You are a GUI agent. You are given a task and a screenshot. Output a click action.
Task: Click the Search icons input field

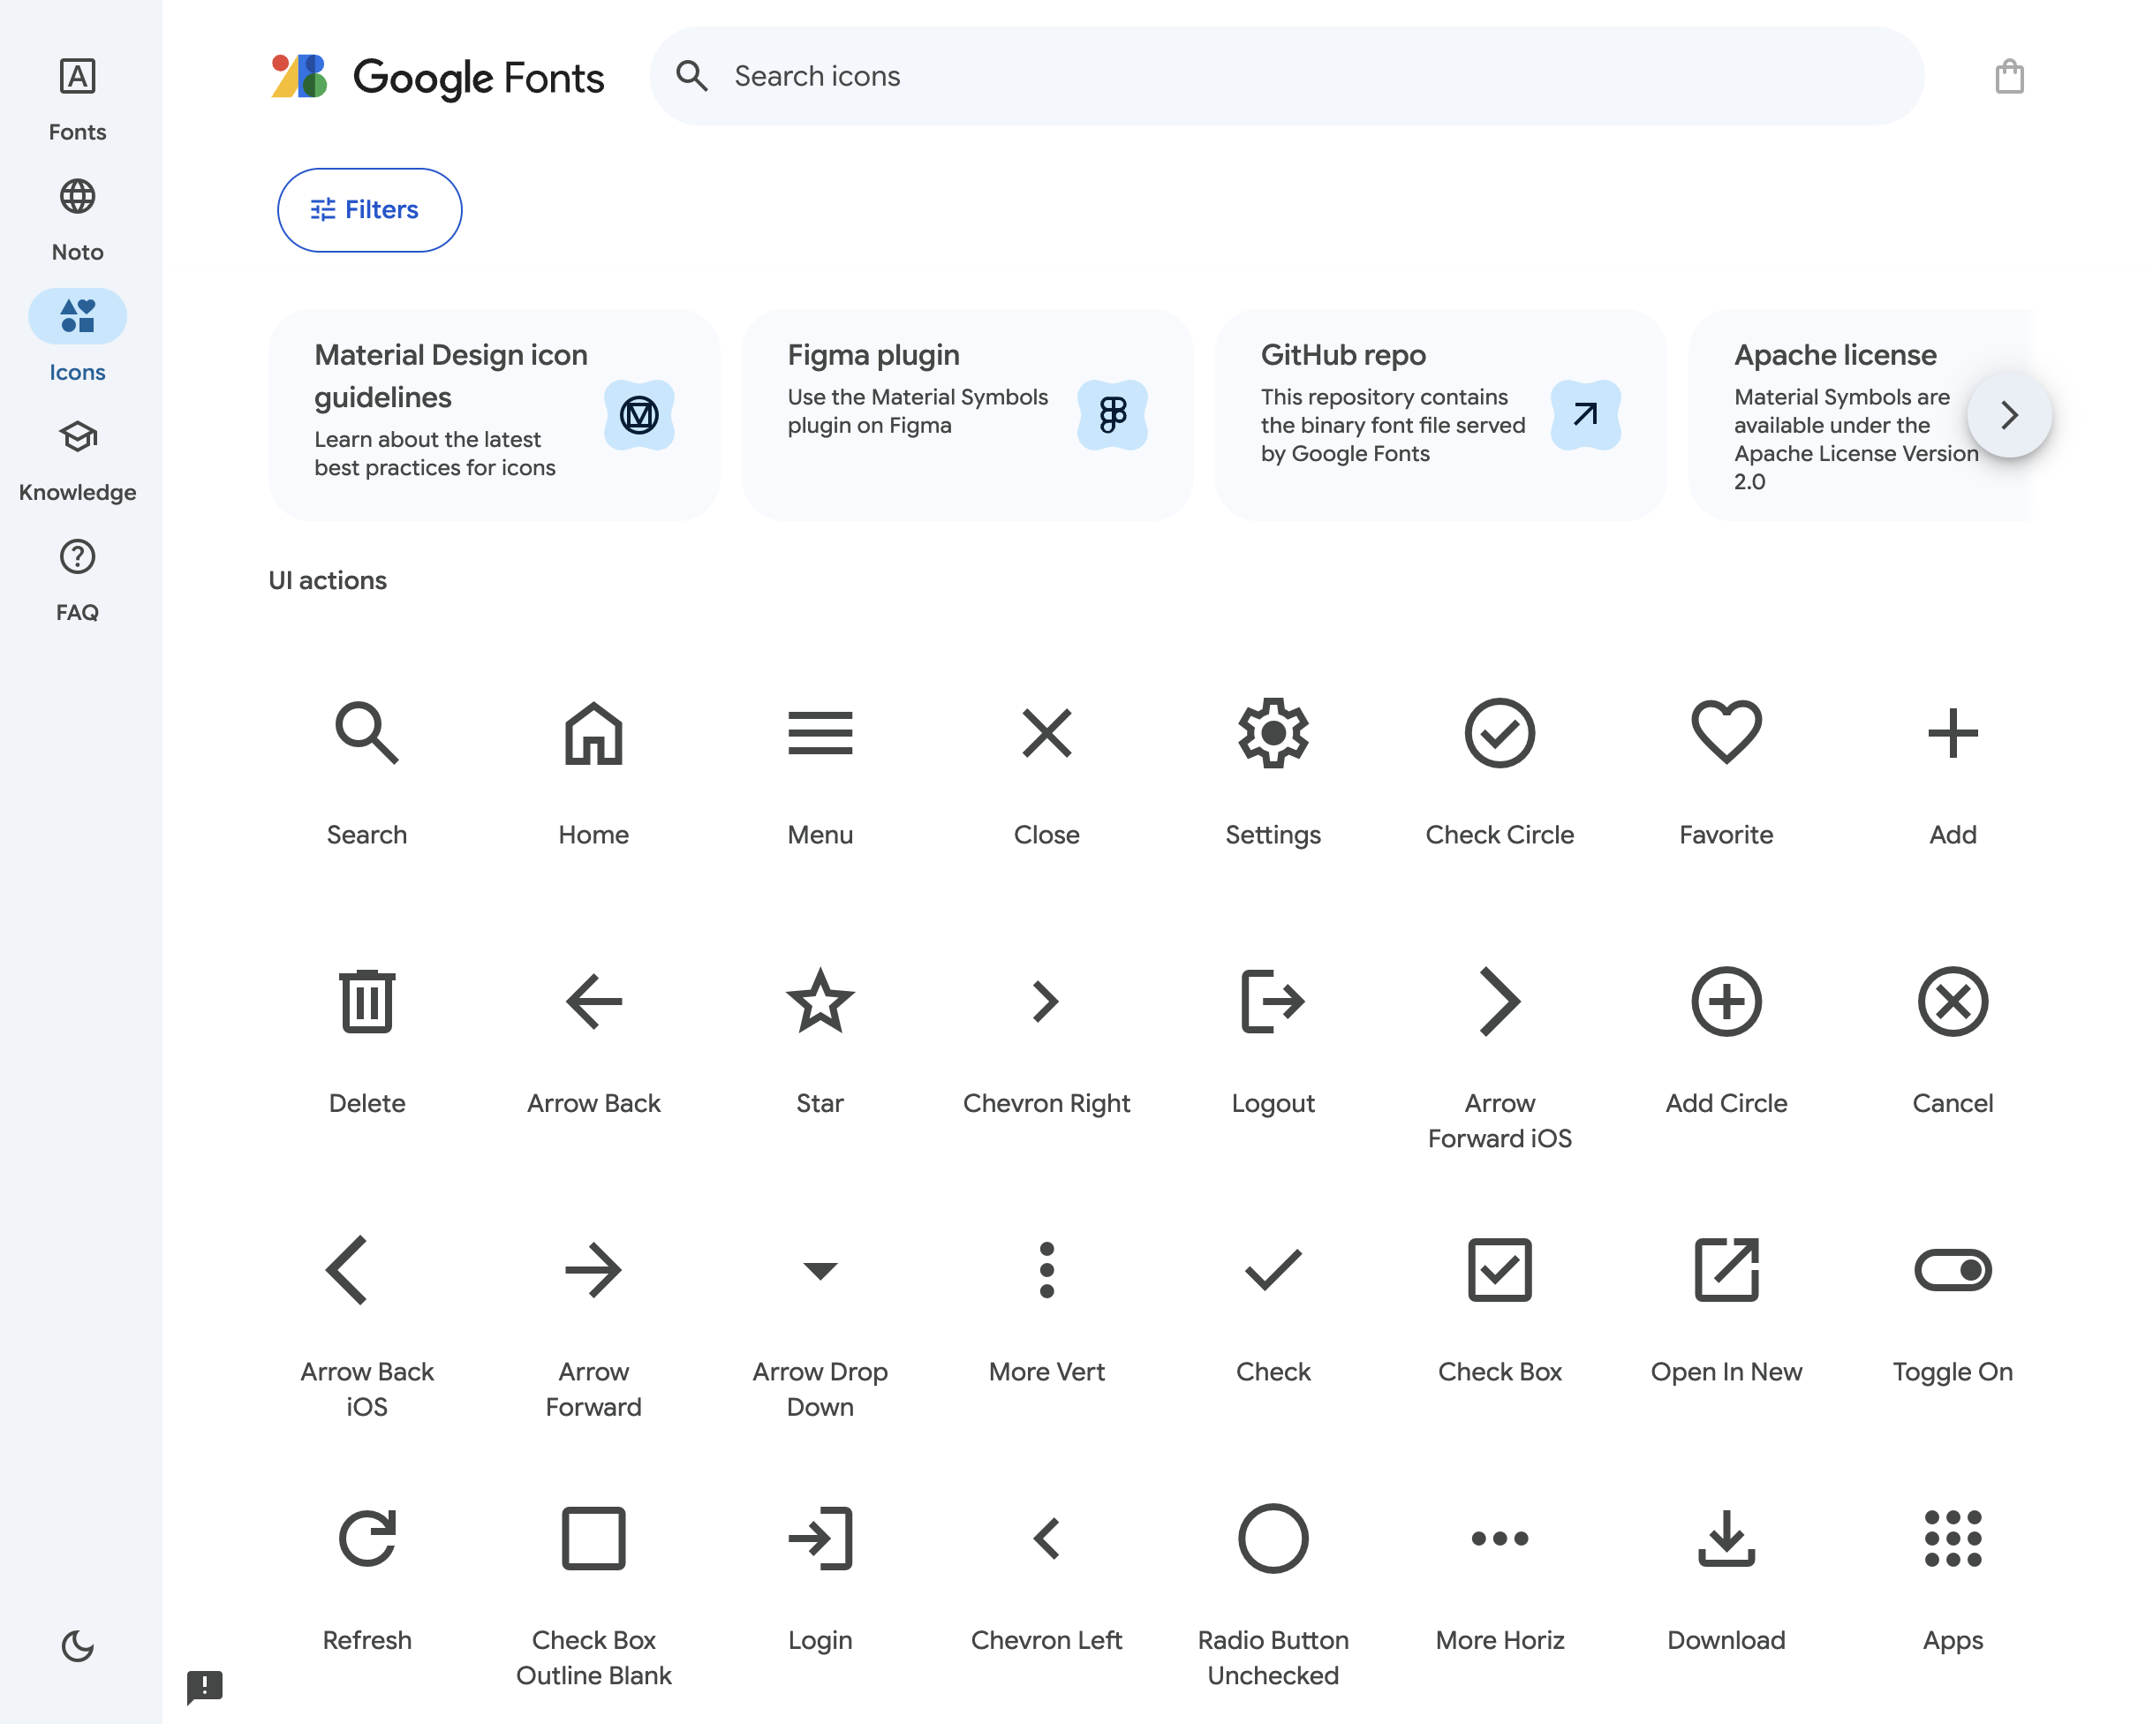coord(1288,76)
